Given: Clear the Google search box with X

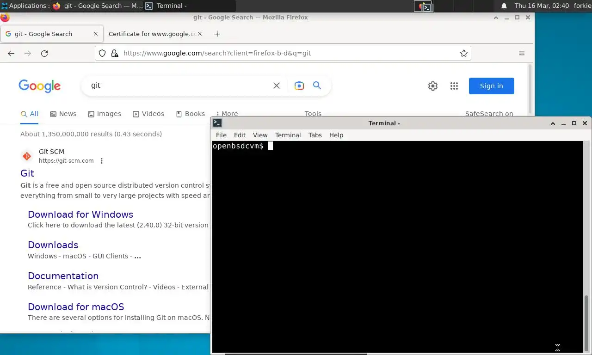Looking at the screenshot, I should coord(277,86).
